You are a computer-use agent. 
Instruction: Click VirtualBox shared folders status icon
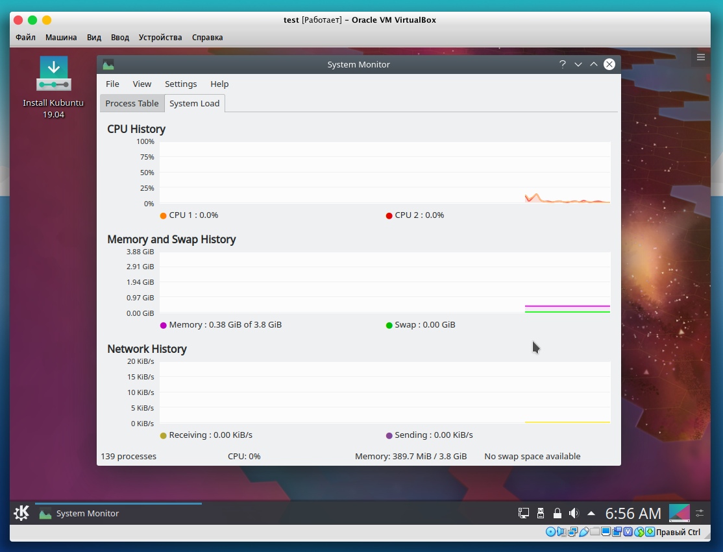594,531
